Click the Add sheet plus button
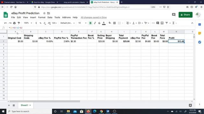 [9, 105]
